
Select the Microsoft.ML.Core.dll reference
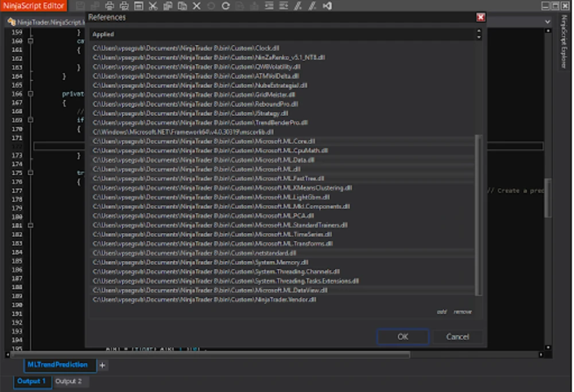(x=282, y=141)
